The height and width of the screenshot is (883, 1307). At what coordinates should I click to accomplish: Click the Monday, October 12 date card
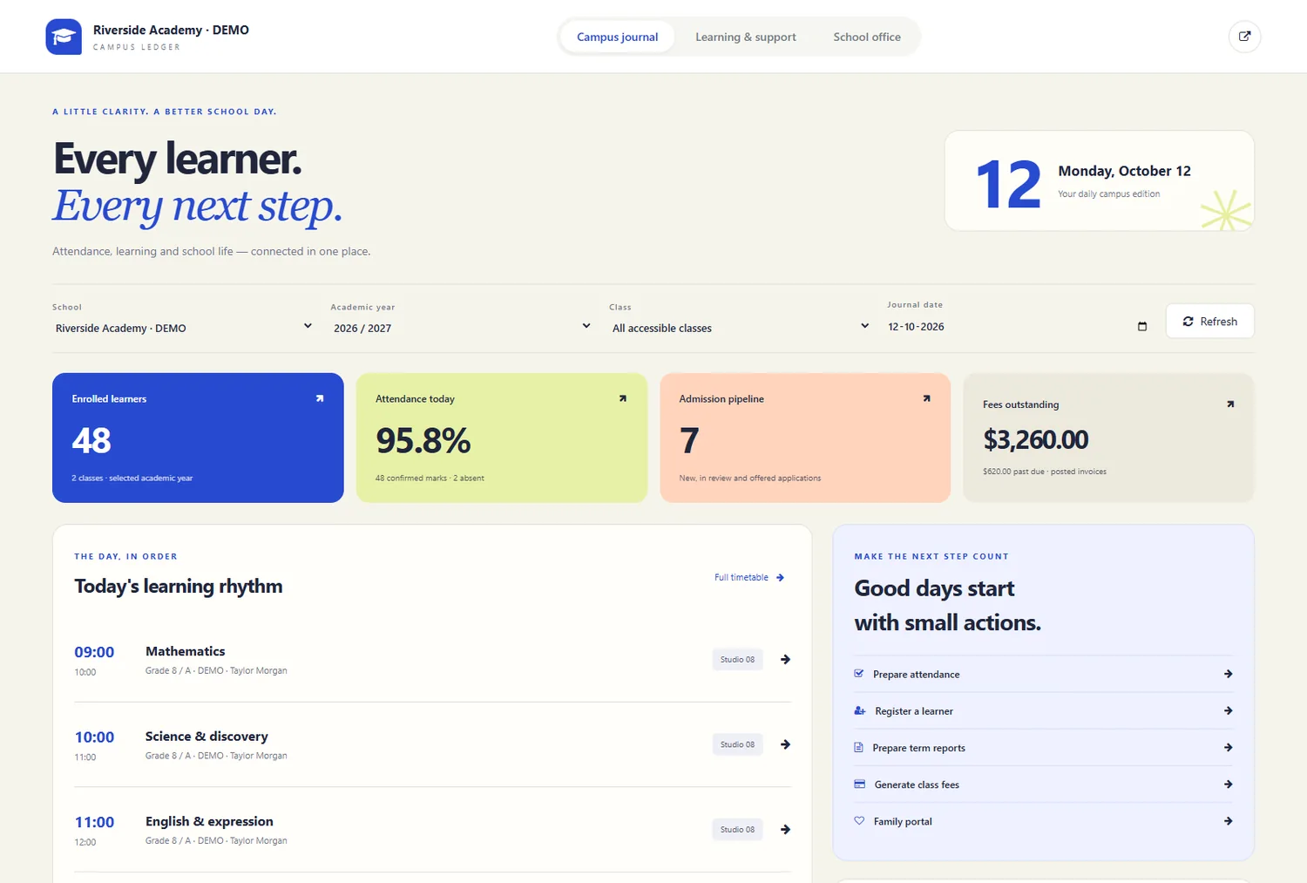tap(1100, 180)
